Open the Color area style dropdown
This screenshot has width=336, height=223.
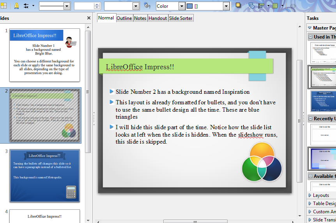click(182, 6)
